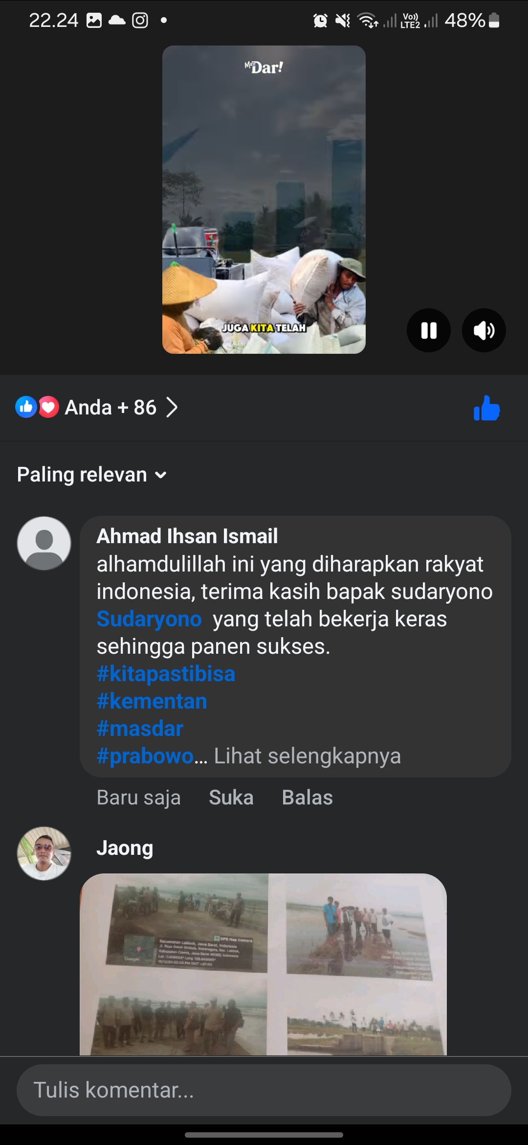This screenshot has width=528, height=1145.
Task: Toggle the blue Like thumbs-up button
Action: coord(487,408)
